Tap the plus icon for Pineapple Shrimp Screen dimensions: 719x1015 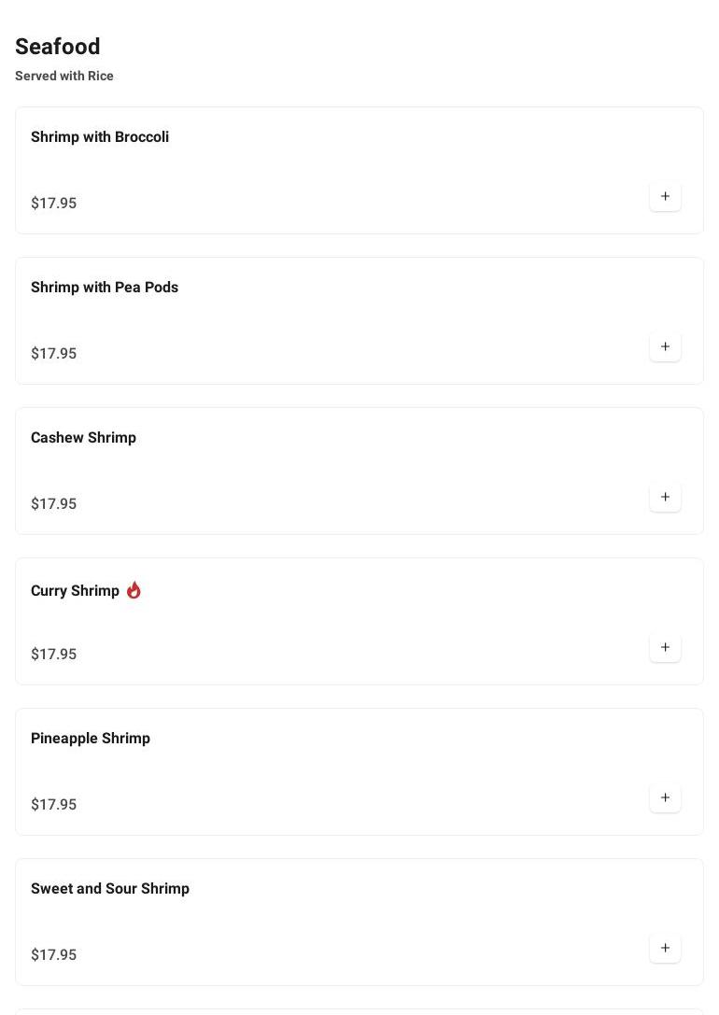point(665,797)
